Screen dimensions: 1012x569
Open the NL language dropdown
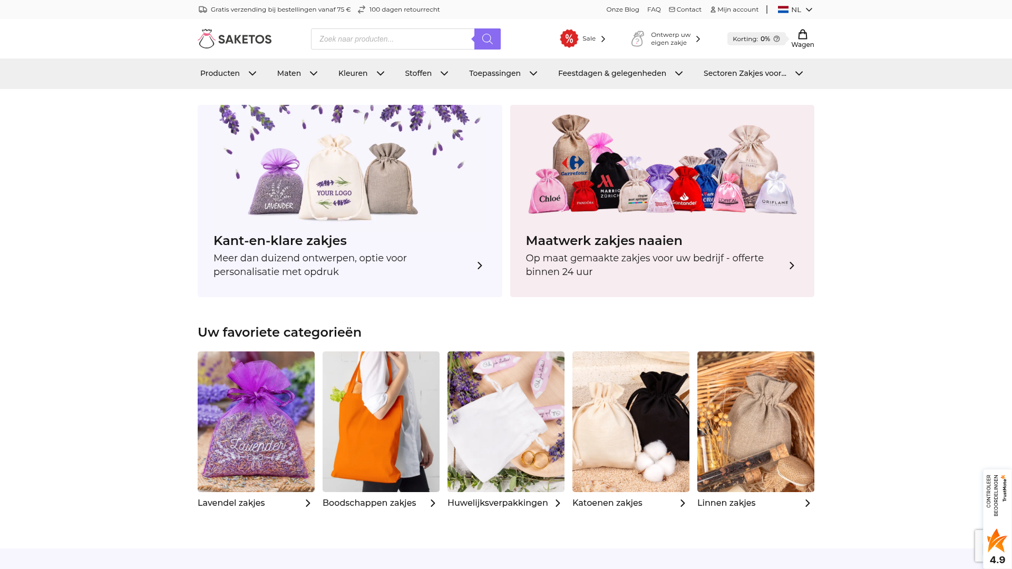795,9
